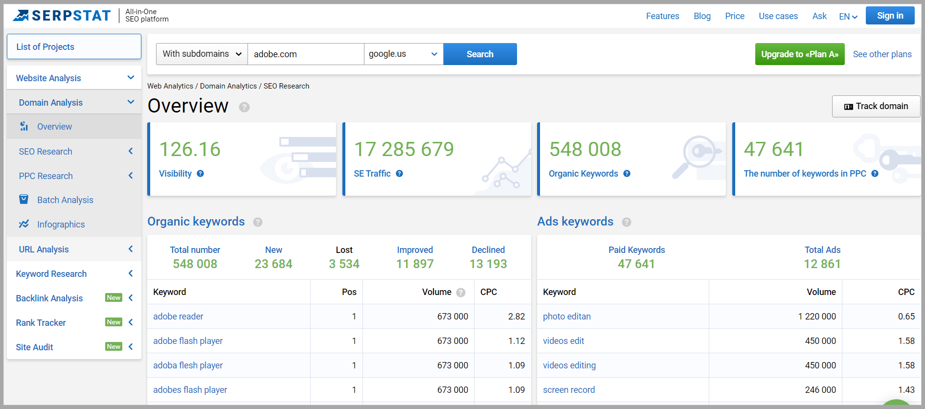Click the blue Search button
This screenshot has height=409, width=925.
click(480, 54)
